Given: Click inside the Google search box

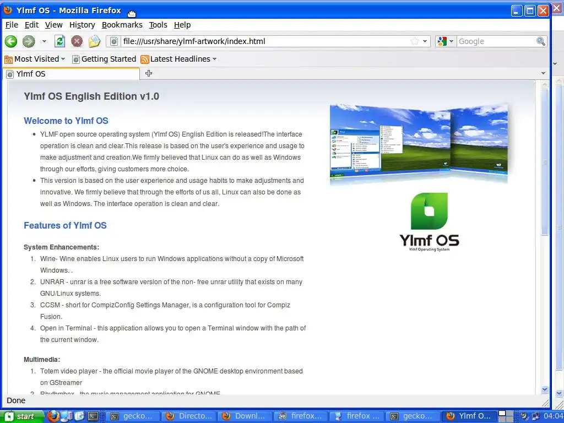Looking at the screenshot, I should 496,41.
